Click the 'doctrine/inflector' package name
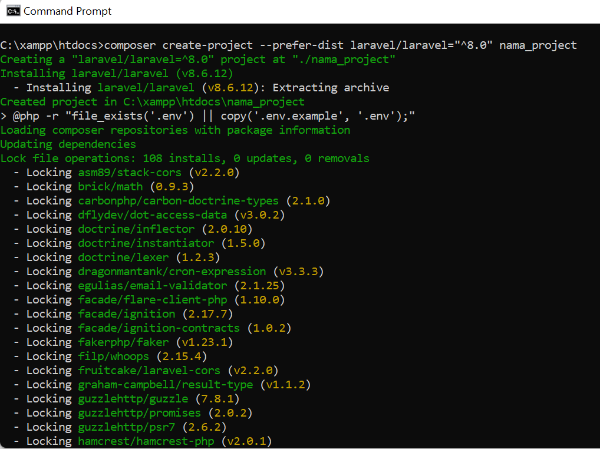This screenshot has width=600, height=449. click(x=136, y=229)
